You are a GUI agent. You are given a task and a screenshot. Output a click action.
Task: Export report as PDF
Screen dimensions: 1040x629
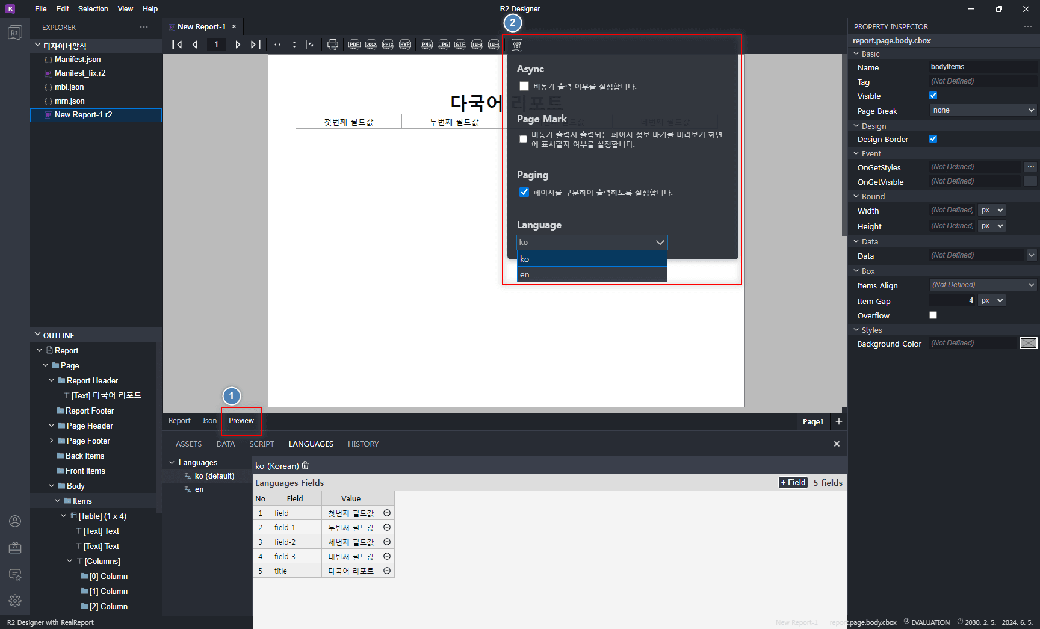[354, 45]
